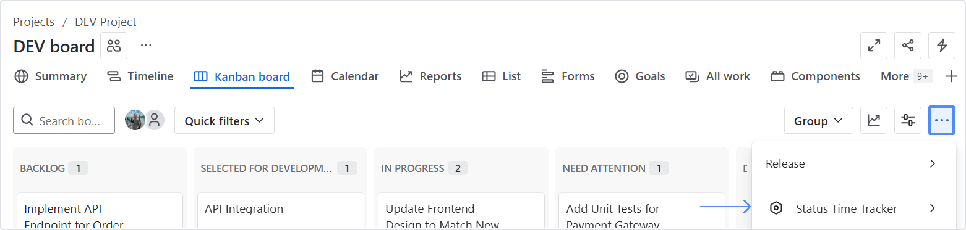This screenshot has height=230, width=966.
Task: Expand the Quick filters dropdown
Action: point(224,121)
